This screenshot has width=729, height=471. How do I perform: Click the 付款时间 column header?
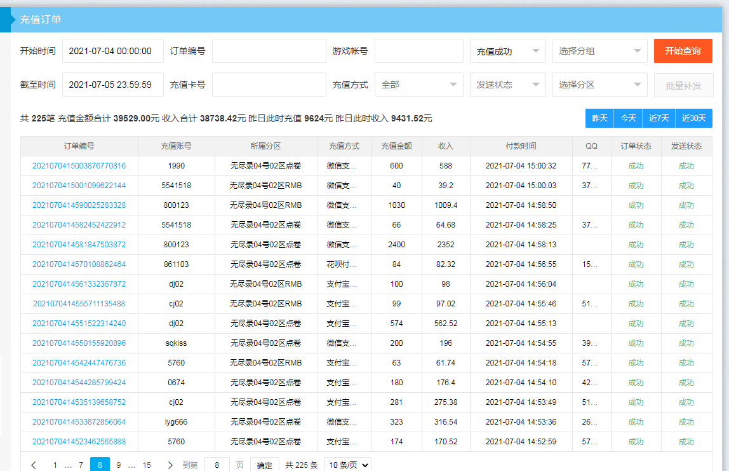pyautogui.click(x=521, y=146)
